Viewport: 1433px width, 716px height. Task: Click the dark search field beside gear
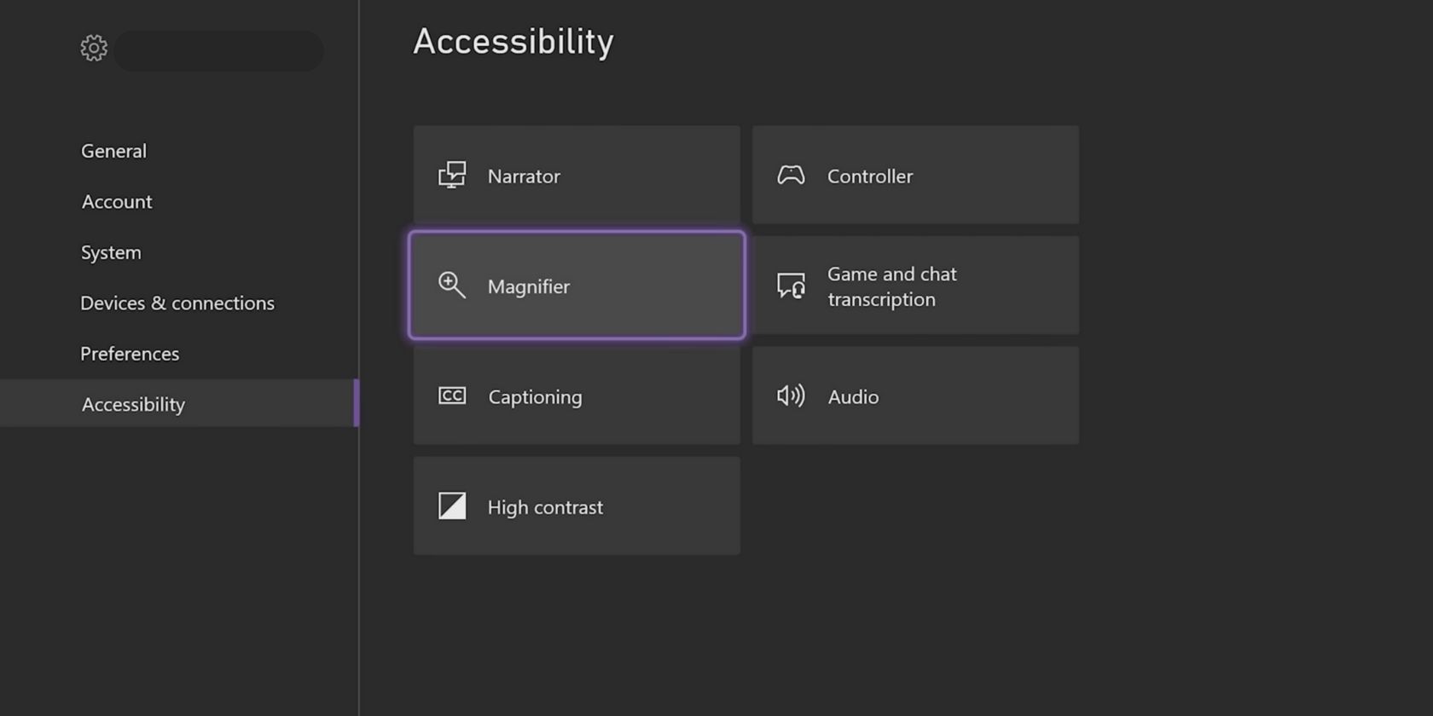tap(219, 51)
